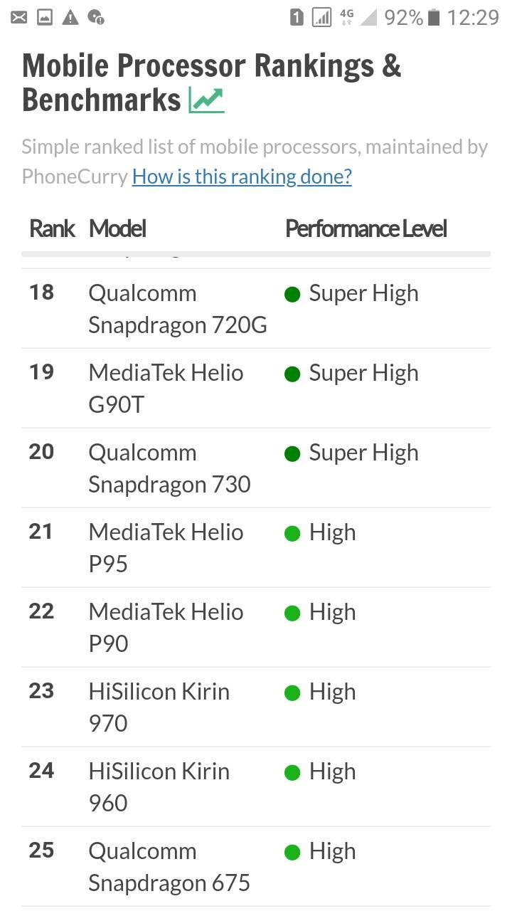This screenshot has width=512, height=911.
Task: Click the green trending chart icon
Action: (206, 100)
